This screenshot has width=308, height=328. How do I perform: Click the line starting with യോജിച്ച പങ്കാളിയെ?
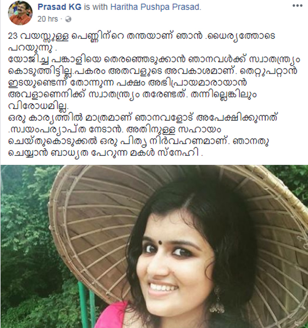pyautogui.click(x=154, y=60)
